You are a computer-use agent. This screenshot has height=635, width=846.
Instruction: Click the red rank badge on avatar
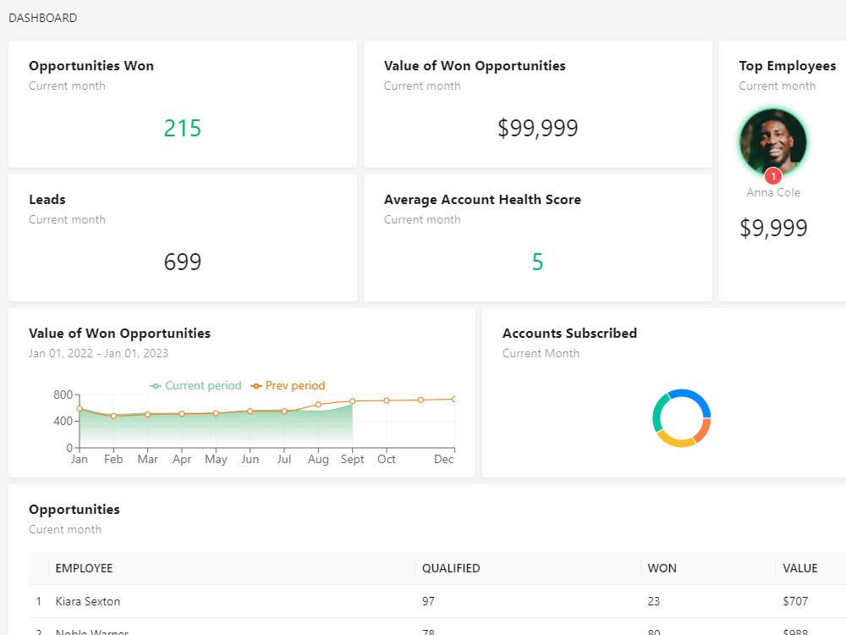coord(773,177)
